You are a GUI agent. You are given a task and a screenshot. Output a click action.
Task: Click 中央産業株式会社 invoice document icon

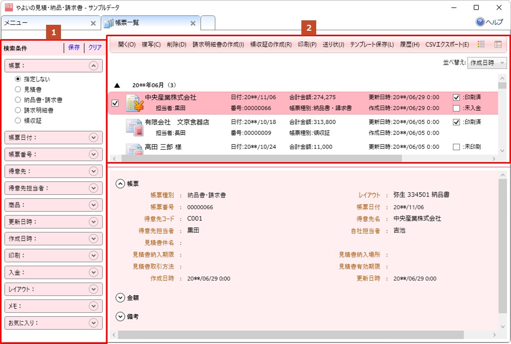(x=135, y=103)
